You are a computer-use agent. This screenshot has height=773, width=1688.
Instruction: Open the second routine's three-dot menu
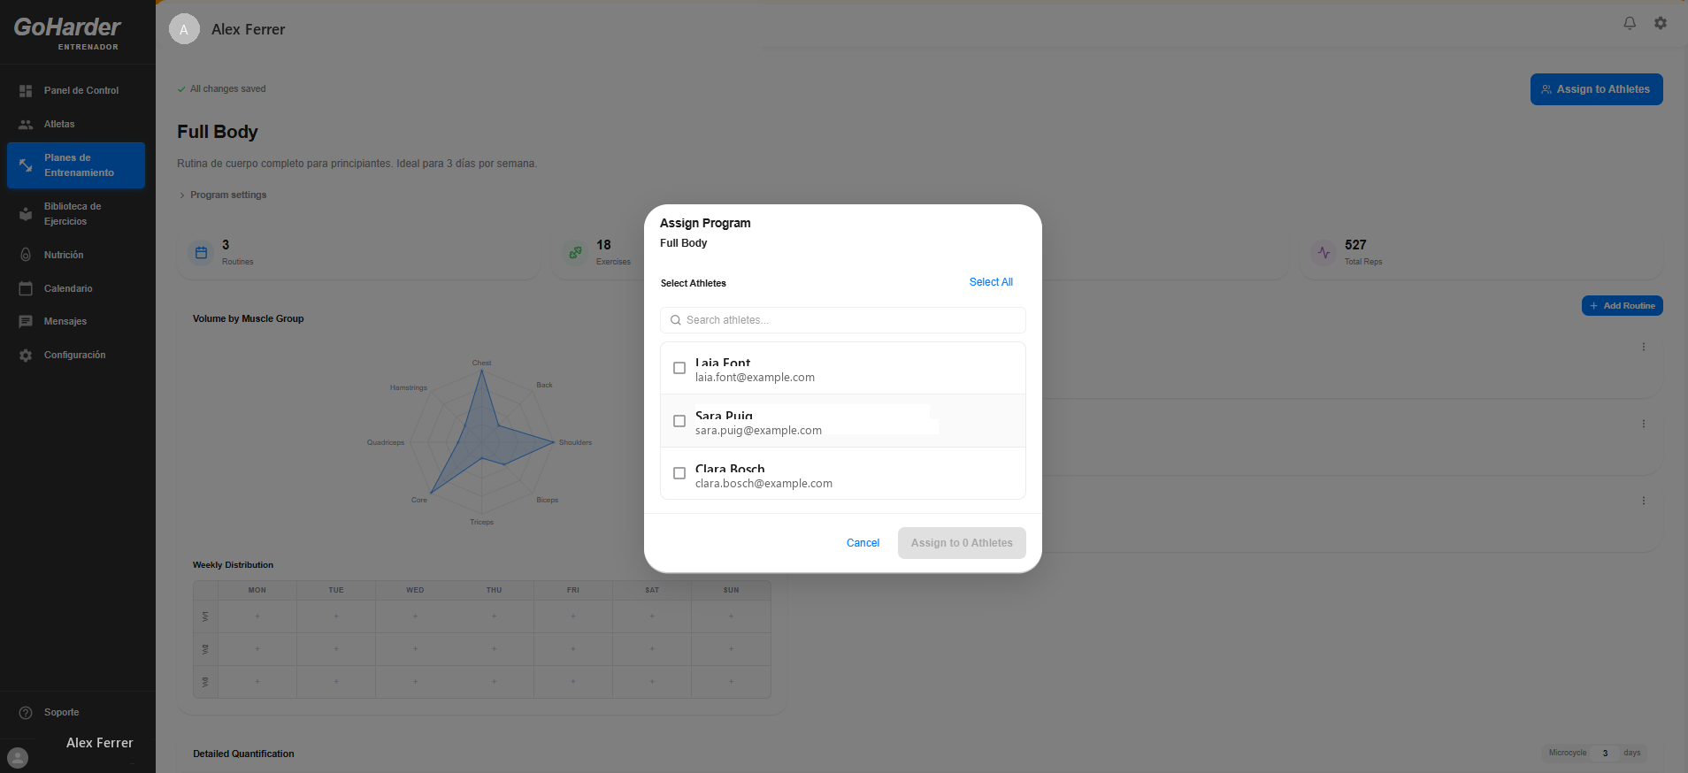(1644, 424)
